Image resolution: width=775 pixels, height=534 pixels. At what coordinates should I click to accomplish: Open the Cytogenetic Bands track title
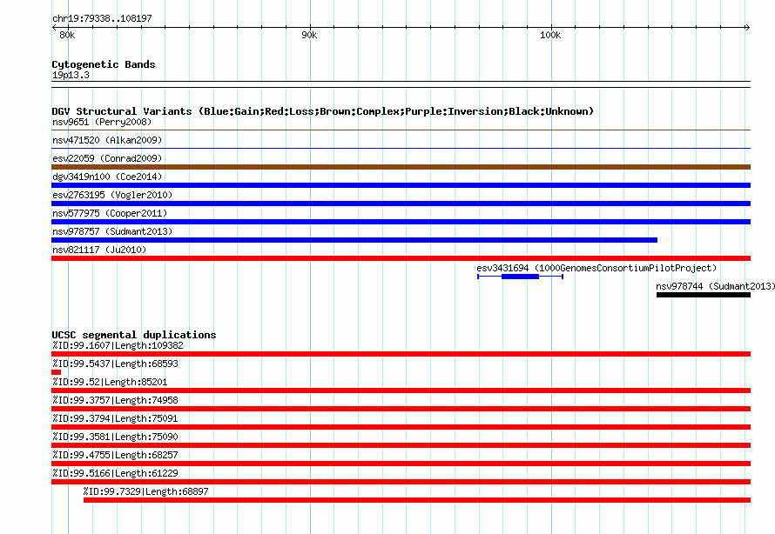click(x=104, y=64)
